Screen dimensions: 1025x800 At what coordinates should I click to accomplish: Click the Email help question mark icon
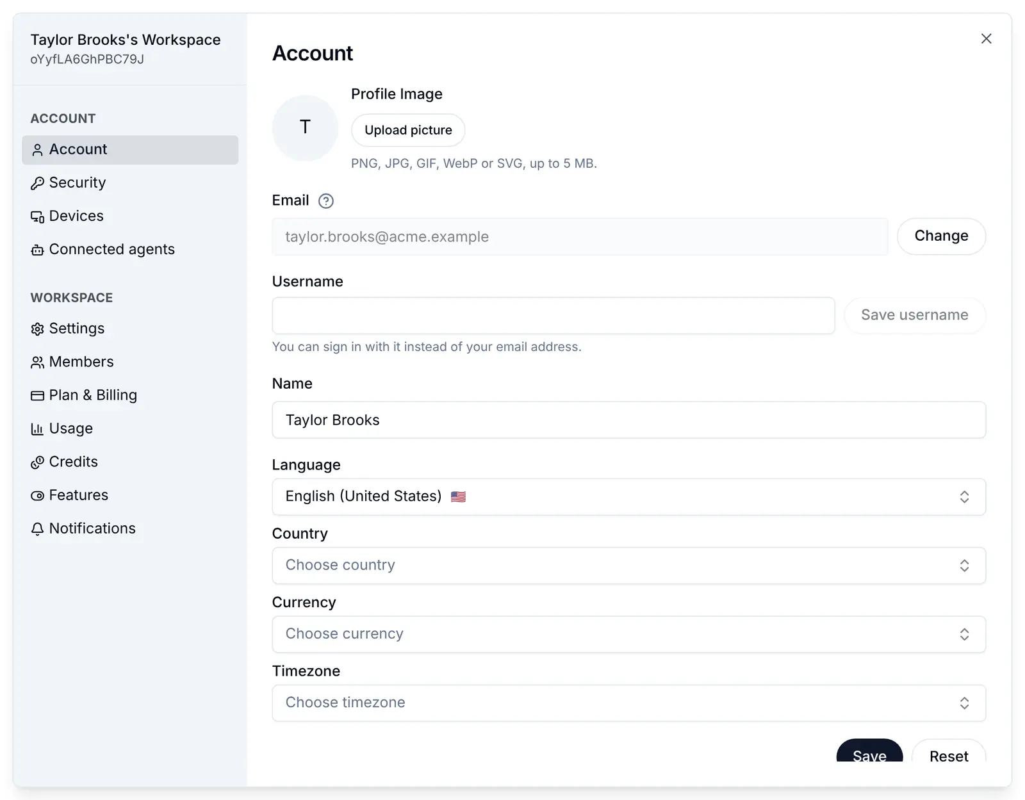tap(326, 201)
